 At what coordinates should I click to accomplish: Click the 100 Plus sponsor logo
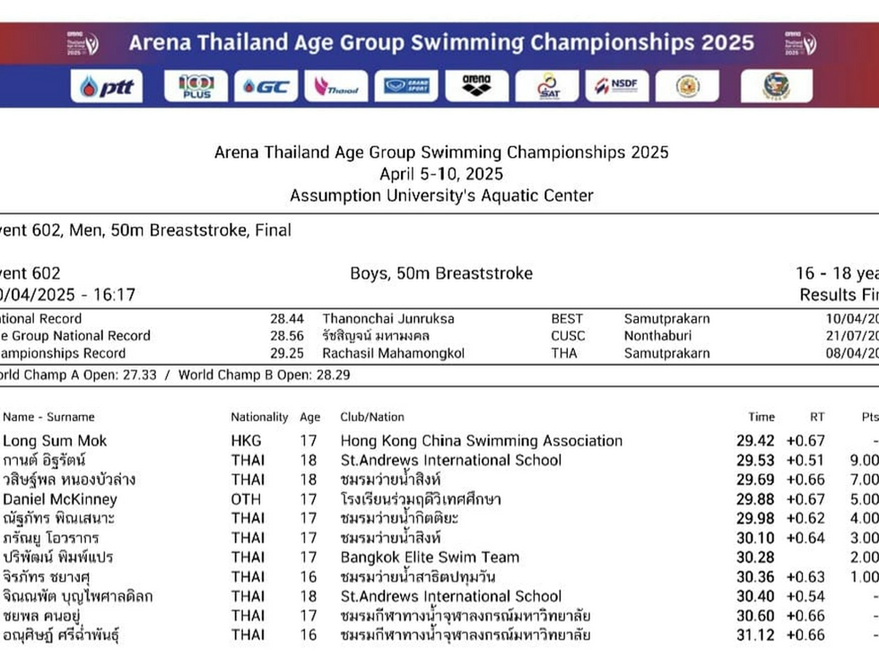click(x=196, y=86)
